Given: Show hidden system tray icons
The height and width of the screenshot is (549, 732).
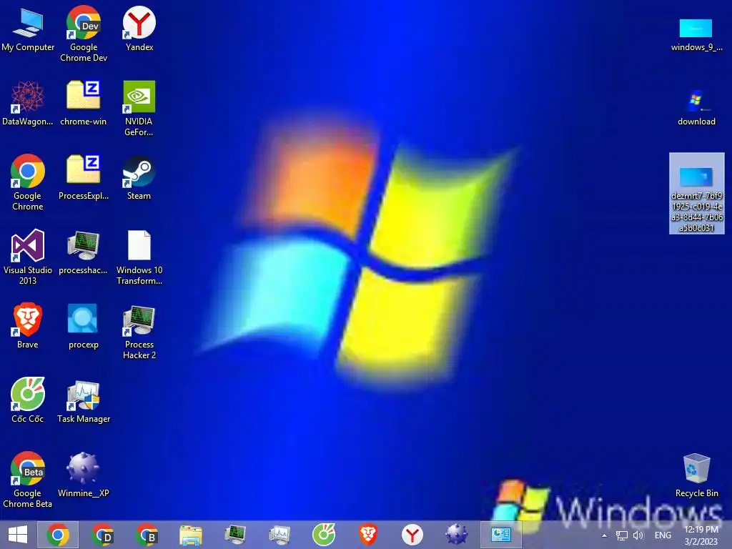Looking at the screenshot, I should click(604, 535).
